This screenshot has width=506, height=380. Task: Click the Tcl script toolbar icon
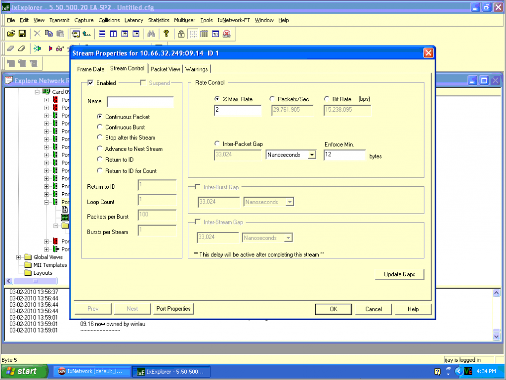pos(215,34)
